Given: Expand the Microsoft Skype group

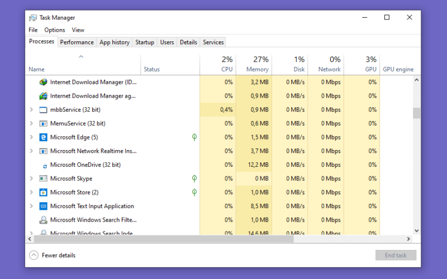Looking at the screenshot, I should click(x=31, y=179).
